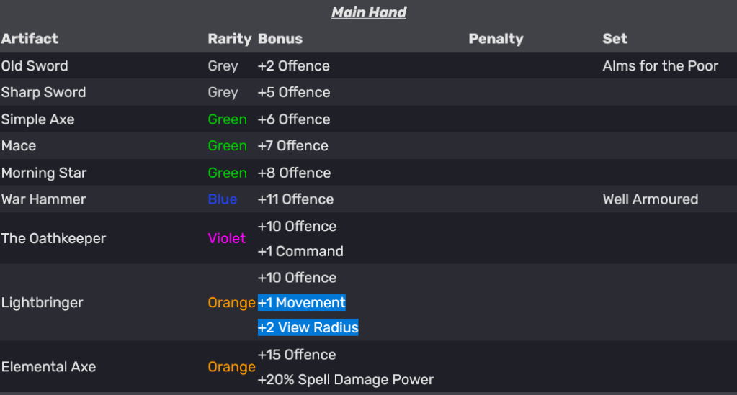Click the highlighted +1 Movement bonus
This screenshot has width=737, height=395.
point(302,303)
